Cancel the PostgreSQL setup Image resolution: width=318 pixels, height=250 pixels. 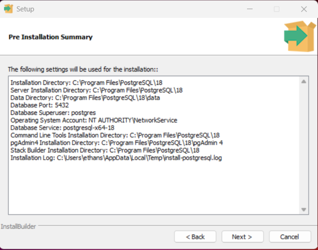[290, 236]
